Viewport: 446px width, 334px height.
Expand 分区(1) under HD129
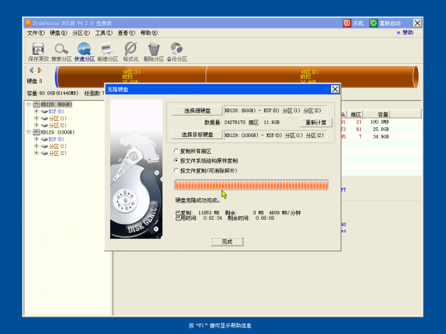tap(36, 146)
